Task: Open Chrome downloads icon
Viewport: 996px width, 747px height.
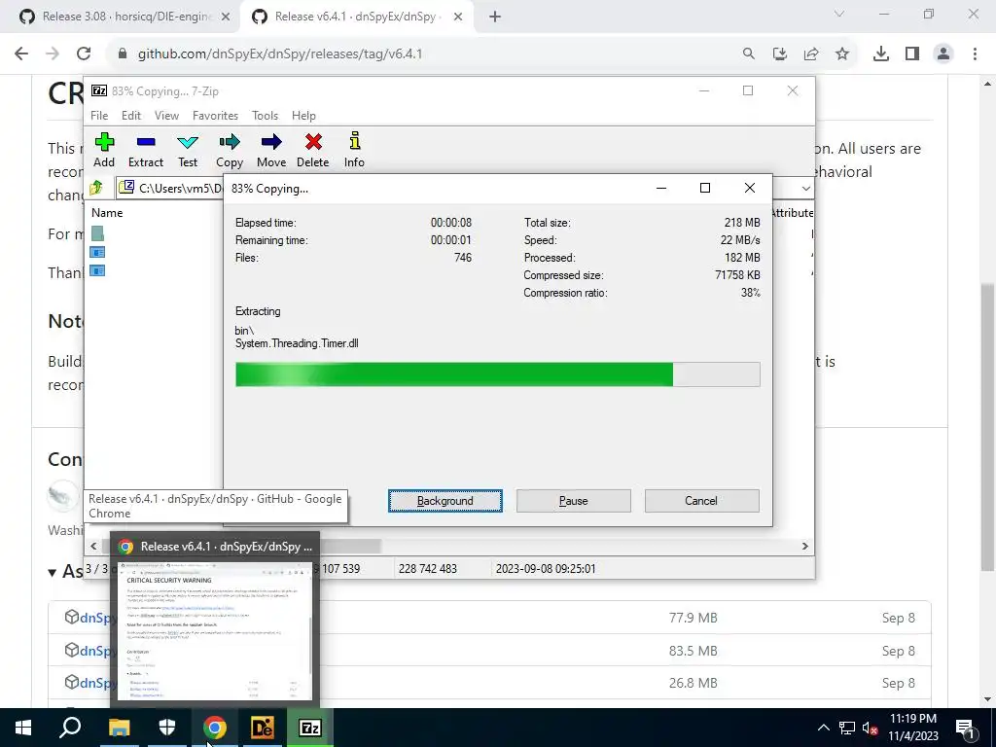Action: coord(881,54)
